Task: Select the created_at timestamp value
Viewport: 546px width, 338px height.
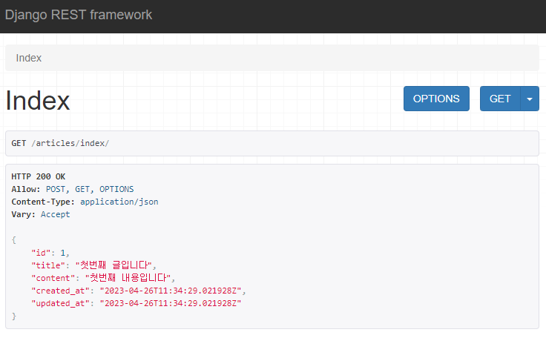Action: (171, 291)
